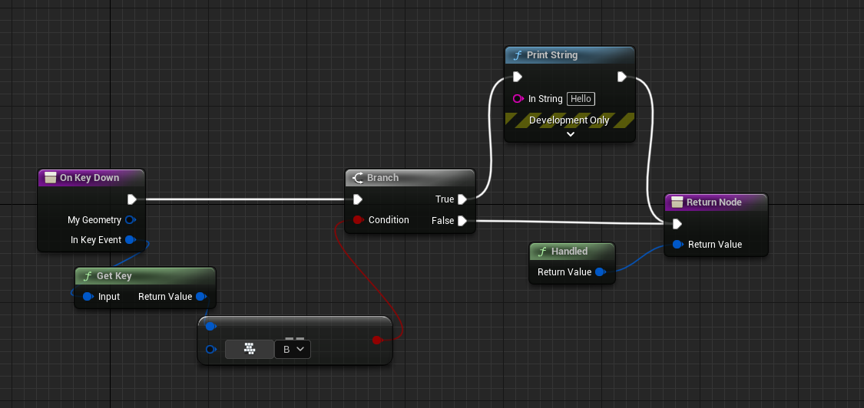Viewport: 864px width, 408px height.
Task: Click the Handled node Return Value pin
Action: (x=600, y=272)
